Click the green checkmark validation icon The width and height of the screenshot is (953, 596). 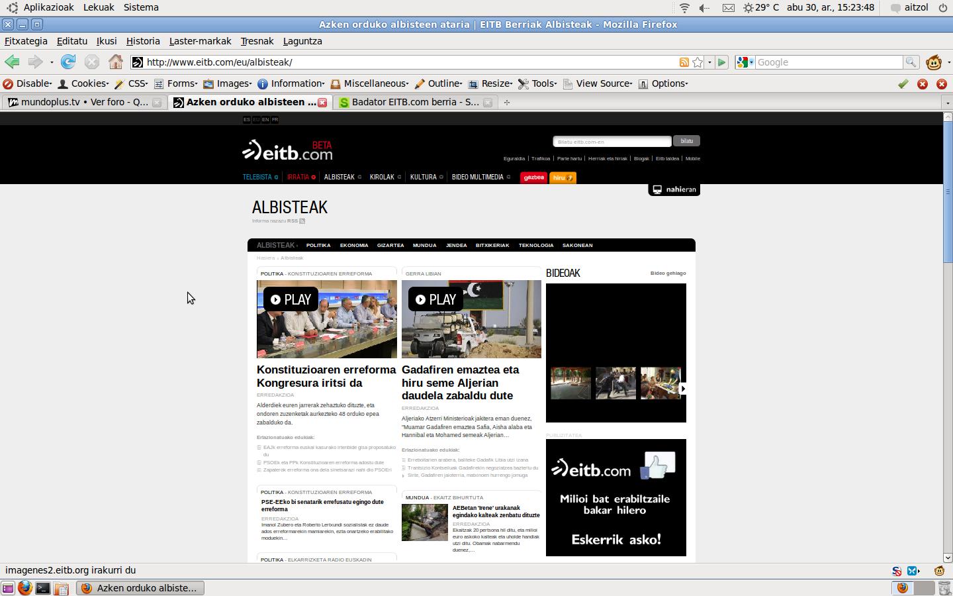(x=903, y=84)
